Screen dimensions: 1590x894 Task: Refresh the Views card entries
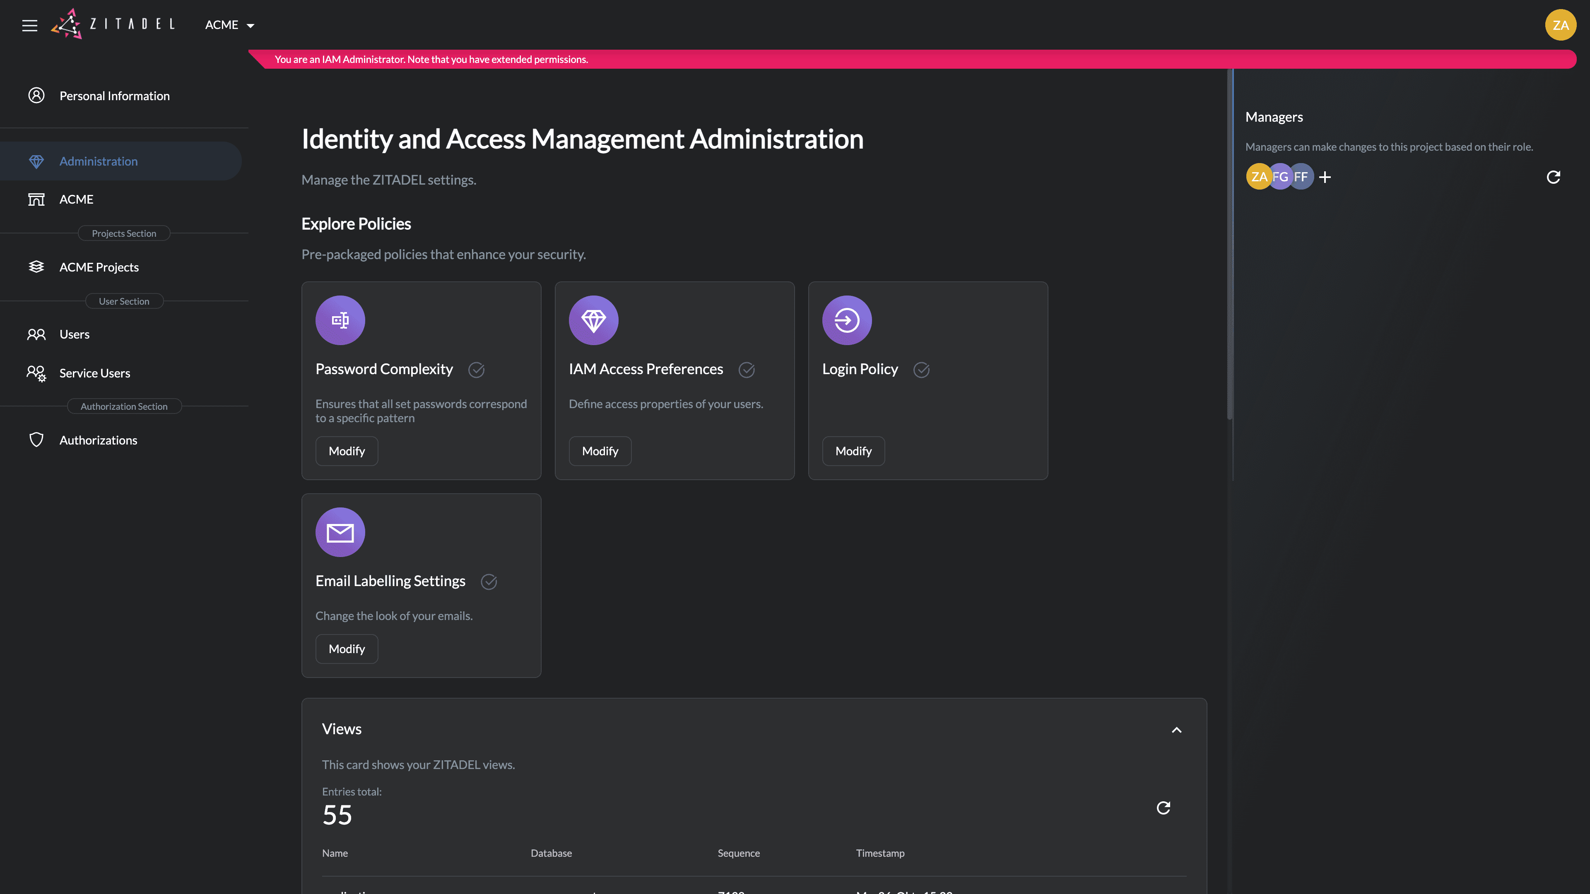[1163, 807]
